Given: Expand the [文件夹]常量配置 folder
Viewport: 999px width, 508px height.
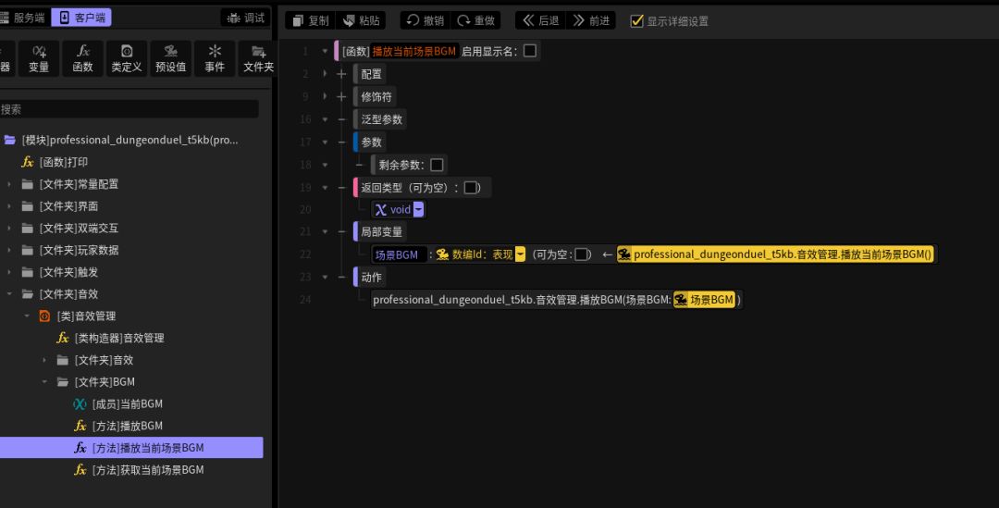Looking at the screenshot, I should [x=9, y=184].
